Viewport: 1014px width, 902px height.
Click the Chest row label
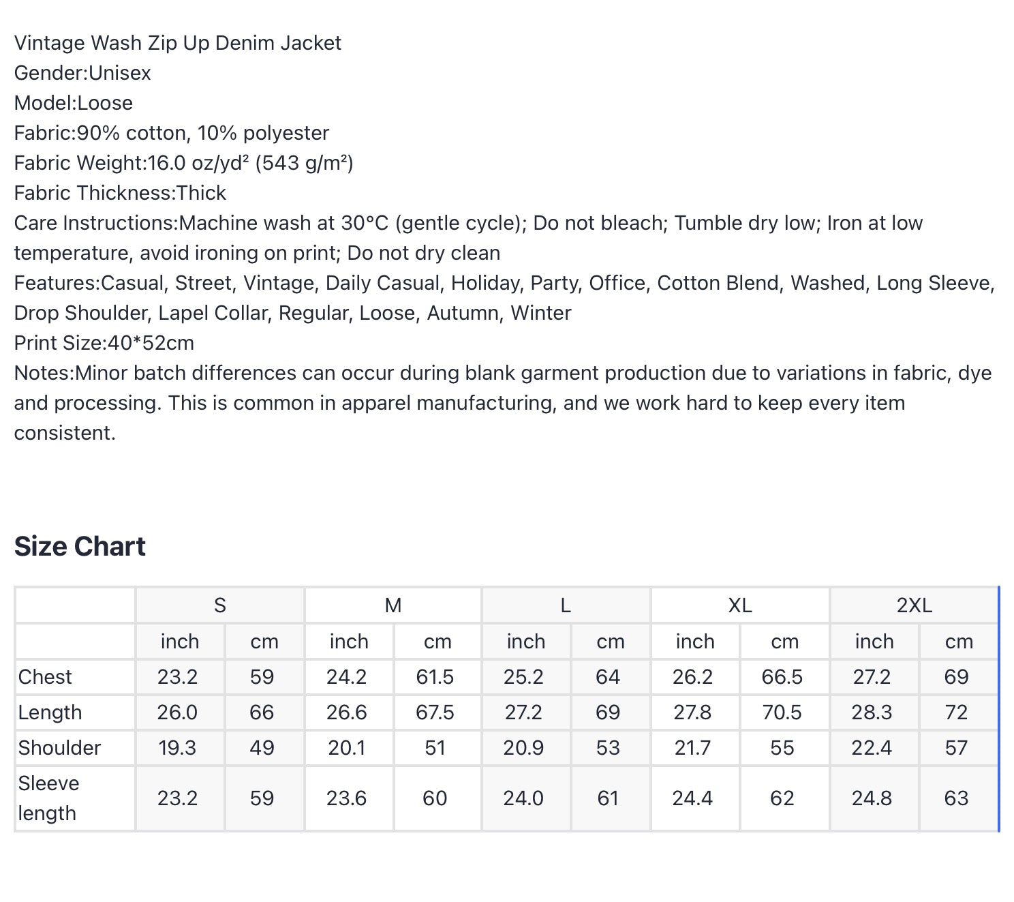point(45,677)
